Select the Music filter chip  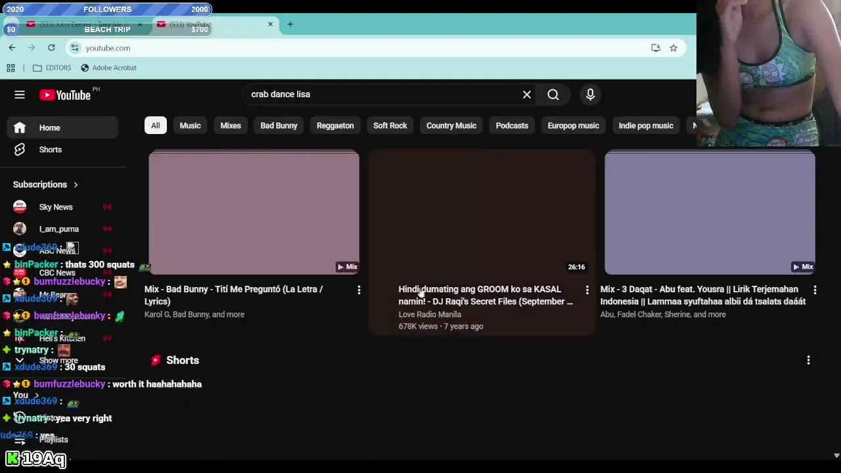[190, 125]
